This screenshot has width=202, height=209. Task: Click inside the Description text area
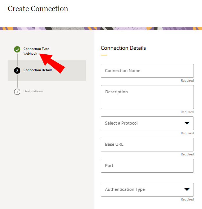147,97
